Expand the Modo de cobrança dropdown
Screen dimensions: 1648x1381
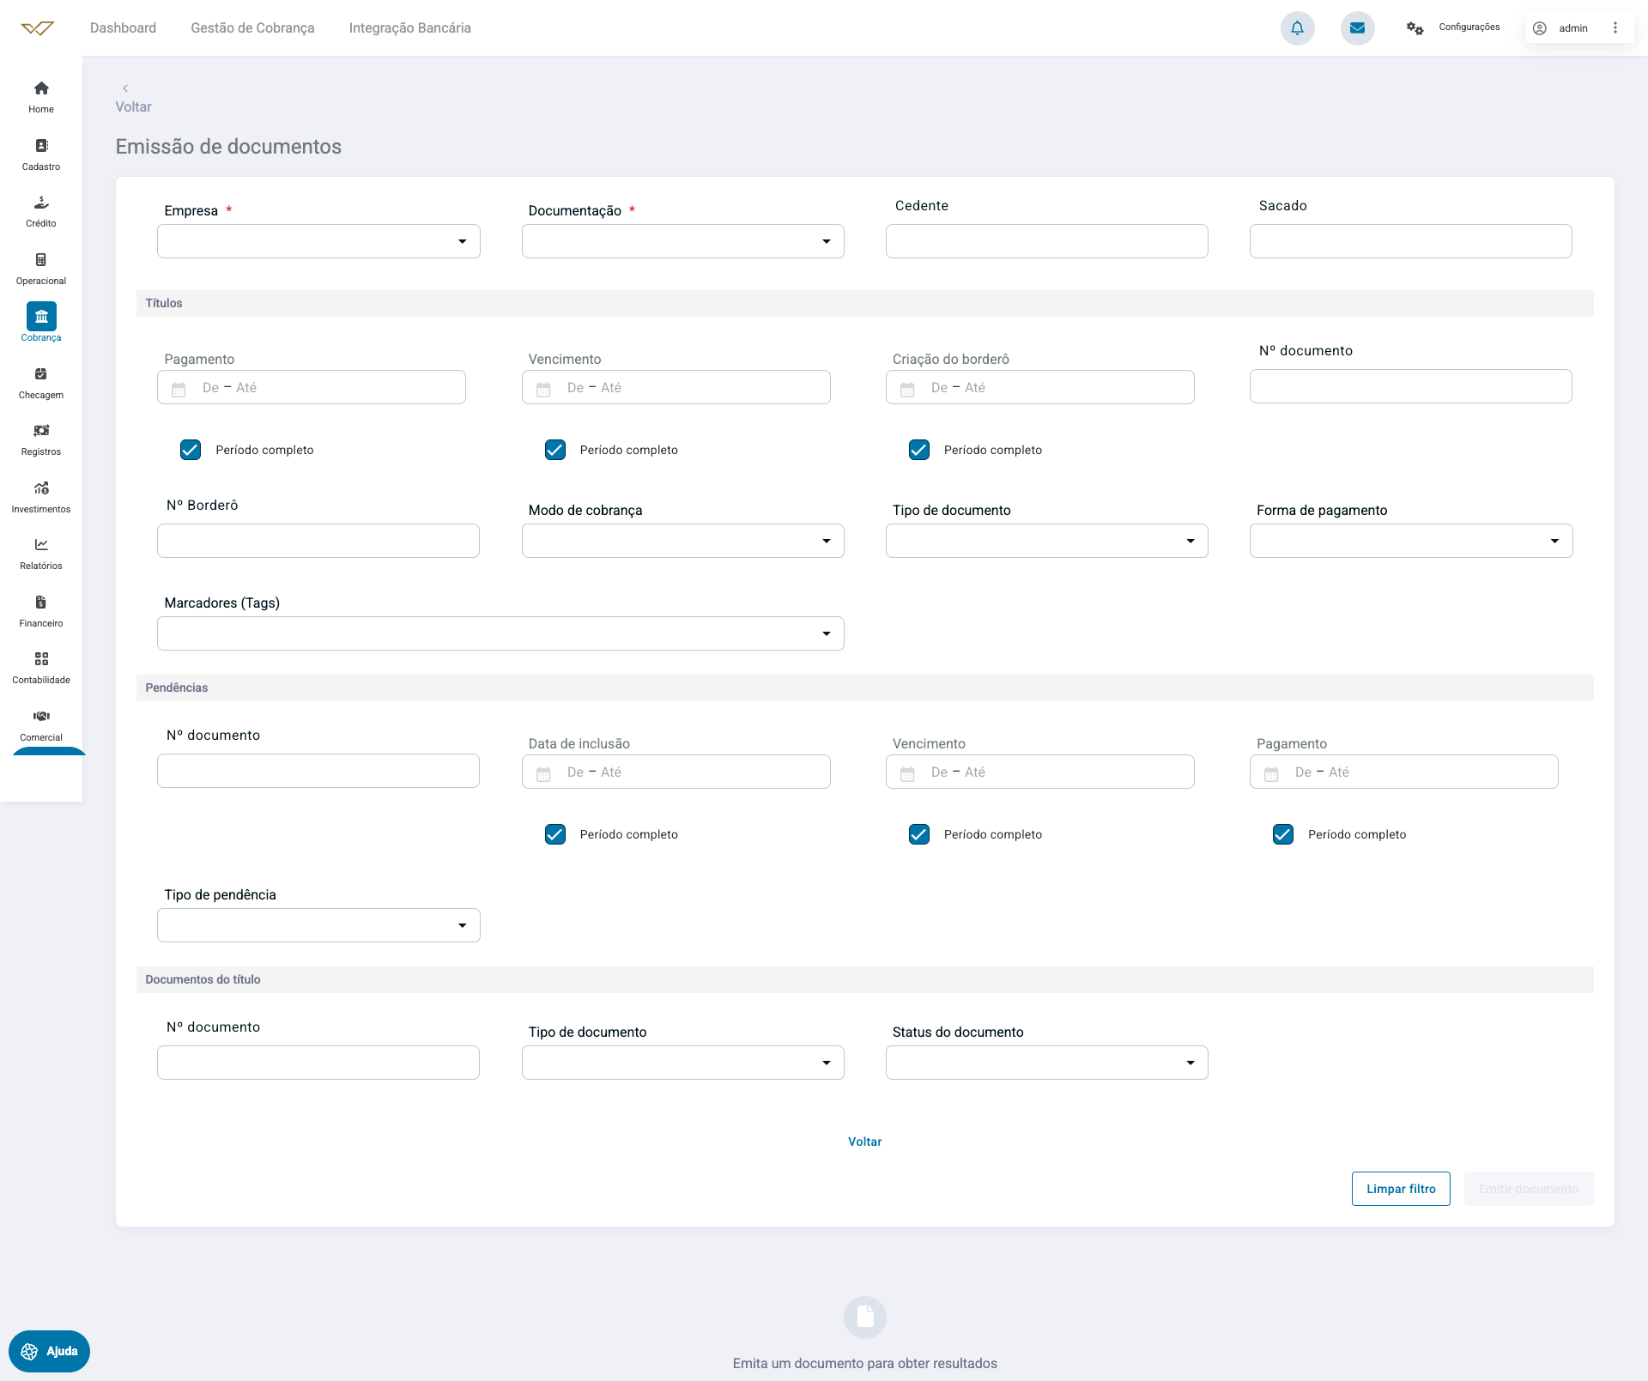pyautogui.click(x=683, y=541)
